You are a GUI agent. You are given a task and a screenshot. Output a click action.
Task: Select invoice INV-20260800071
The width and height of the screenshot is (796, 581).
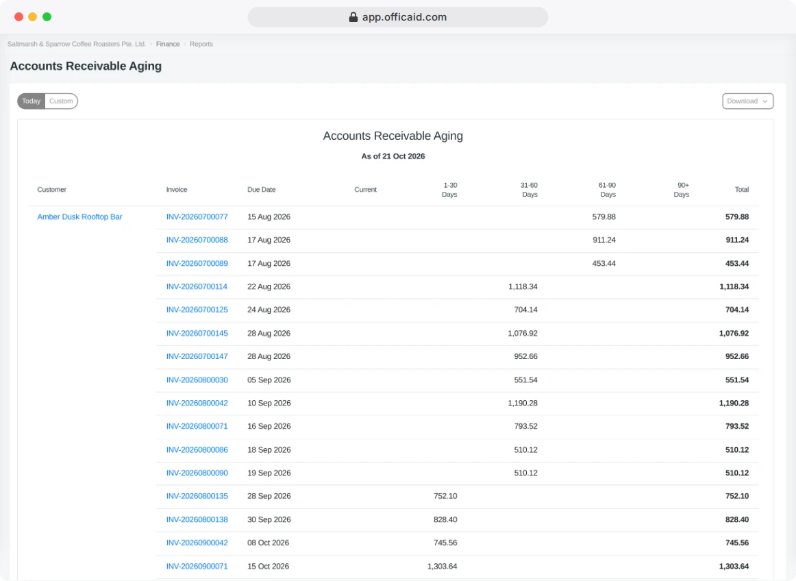(x=197, y=427)
